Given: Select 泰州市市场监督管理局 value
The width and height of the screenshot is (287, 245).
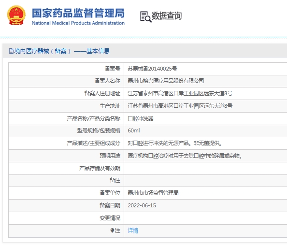Looking at the screenshot, I should (153, 193).
